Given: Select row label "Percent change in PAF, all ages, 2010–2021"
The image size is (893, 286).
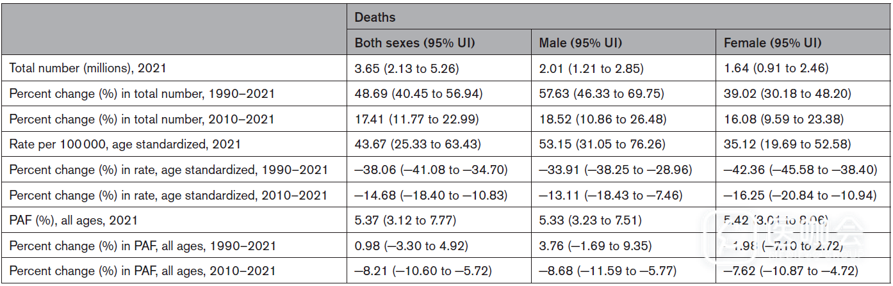Looking at the screenshot, I should click(142, 271).
